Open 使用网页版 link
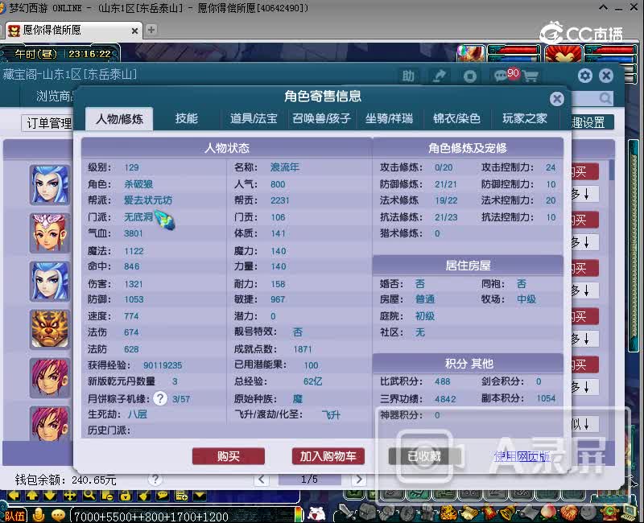 coord(522,456)
